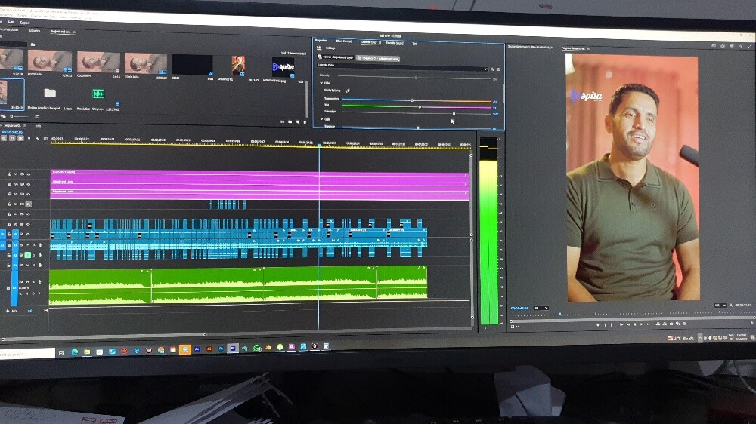Viewport: 756px width, 424px height.
Task: Select Source - Adjustment Layer button
Action: [x=336, y=57]
